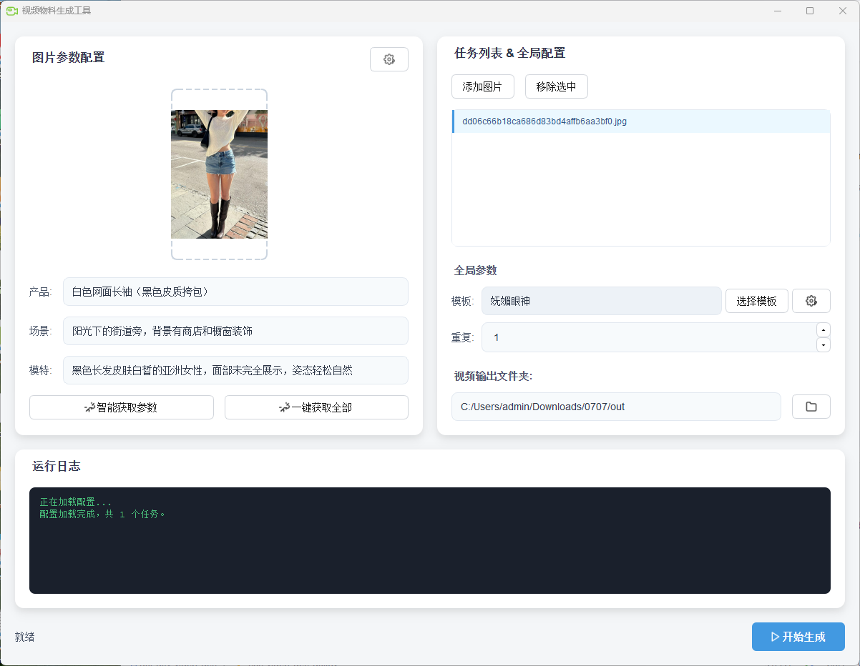Click the model photo preview thumbnail
The width and height of the screenshot is (860, 666).
pyautogui.click(x=219, y=174)
